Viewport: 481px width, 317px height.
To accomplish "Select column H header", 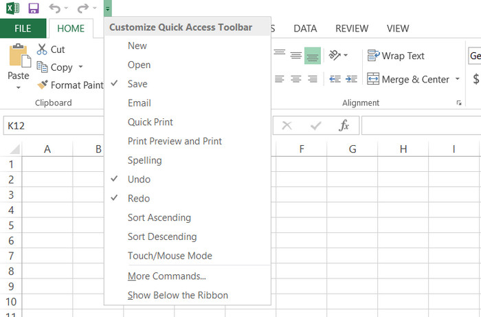I will (403, 149).
